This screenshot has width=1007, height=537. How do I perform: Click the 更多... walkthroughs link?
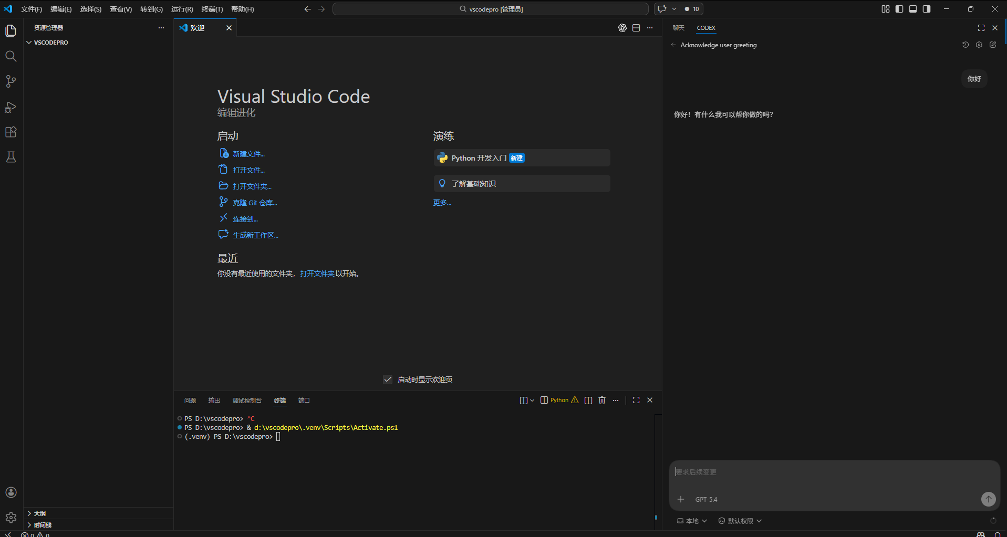click(x=442, y=203)
